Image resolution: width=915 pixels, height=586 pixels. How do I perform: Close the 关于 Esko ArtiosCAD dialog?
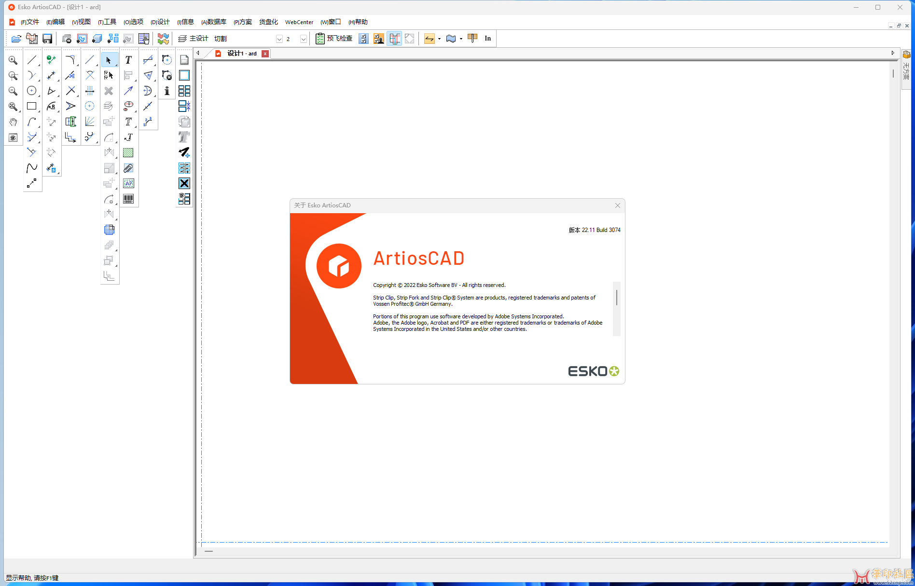click(618, 205)
